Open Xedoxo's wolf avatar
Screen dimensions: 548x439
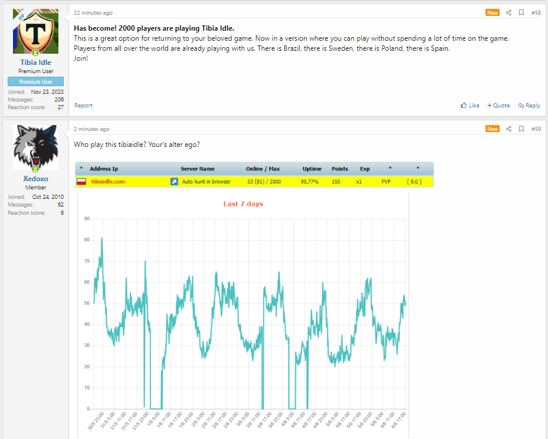coord(35,148)
